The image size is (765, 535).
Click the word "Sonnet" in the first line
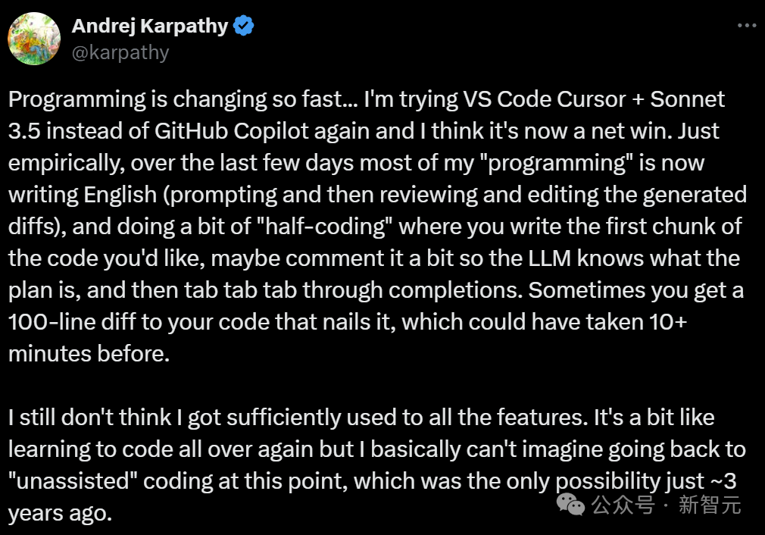687,99
